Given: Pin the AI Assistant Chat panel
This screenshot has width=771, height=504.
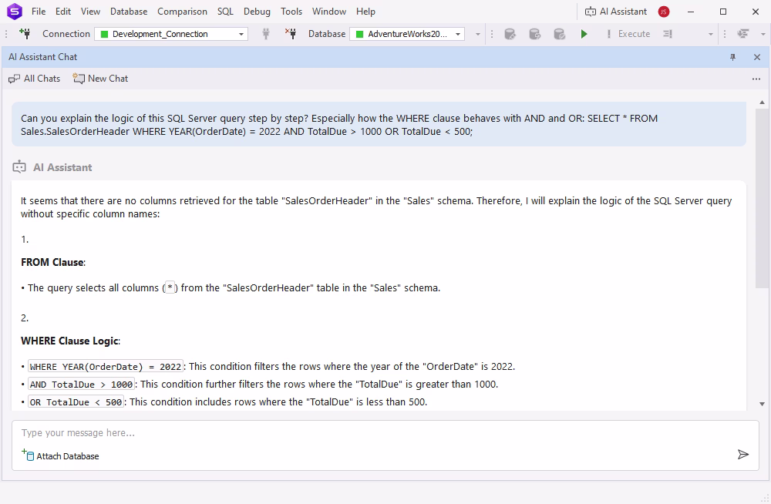Looking at the screenshot, I should click(x=732, y=57).
